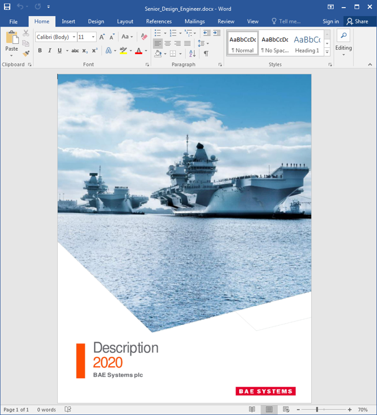Viewport: 377px width, 415px height.
Task: Align text right
Action: (178, 43)
